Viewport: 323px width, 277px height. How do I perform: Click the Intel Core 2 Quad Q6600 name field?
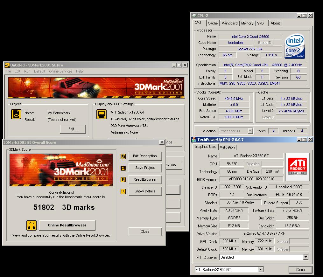[250, 37]
